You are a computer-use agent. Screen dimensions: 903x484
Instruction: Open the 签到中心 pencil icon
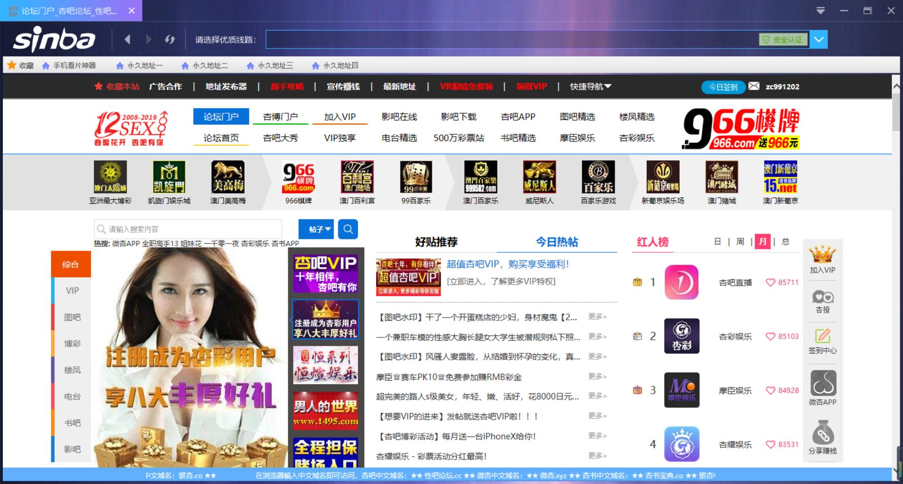[823, 336]
